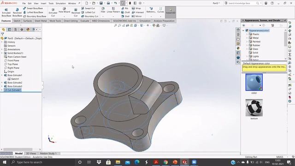This screenshot has width=295, height=166.
Task: Expand the Metal appearance folder
Action: tap(247, 38)
